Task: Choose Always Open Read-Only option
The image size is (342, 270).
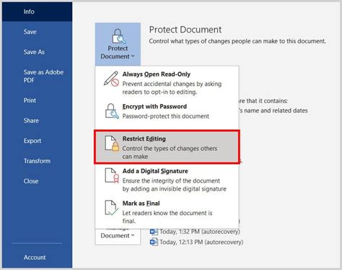Action: point(167,83)
